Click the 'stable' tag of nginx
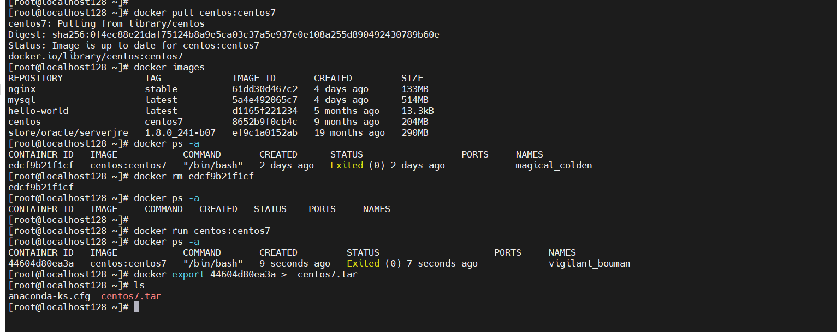Screen dimensions: 837x332 (x=161, y=89)
